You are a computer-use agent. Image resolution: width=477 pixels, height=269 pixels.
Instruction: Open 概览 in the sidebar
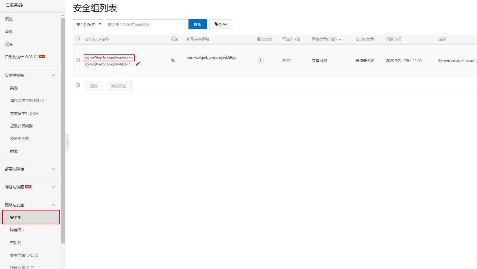click(9, 19)
